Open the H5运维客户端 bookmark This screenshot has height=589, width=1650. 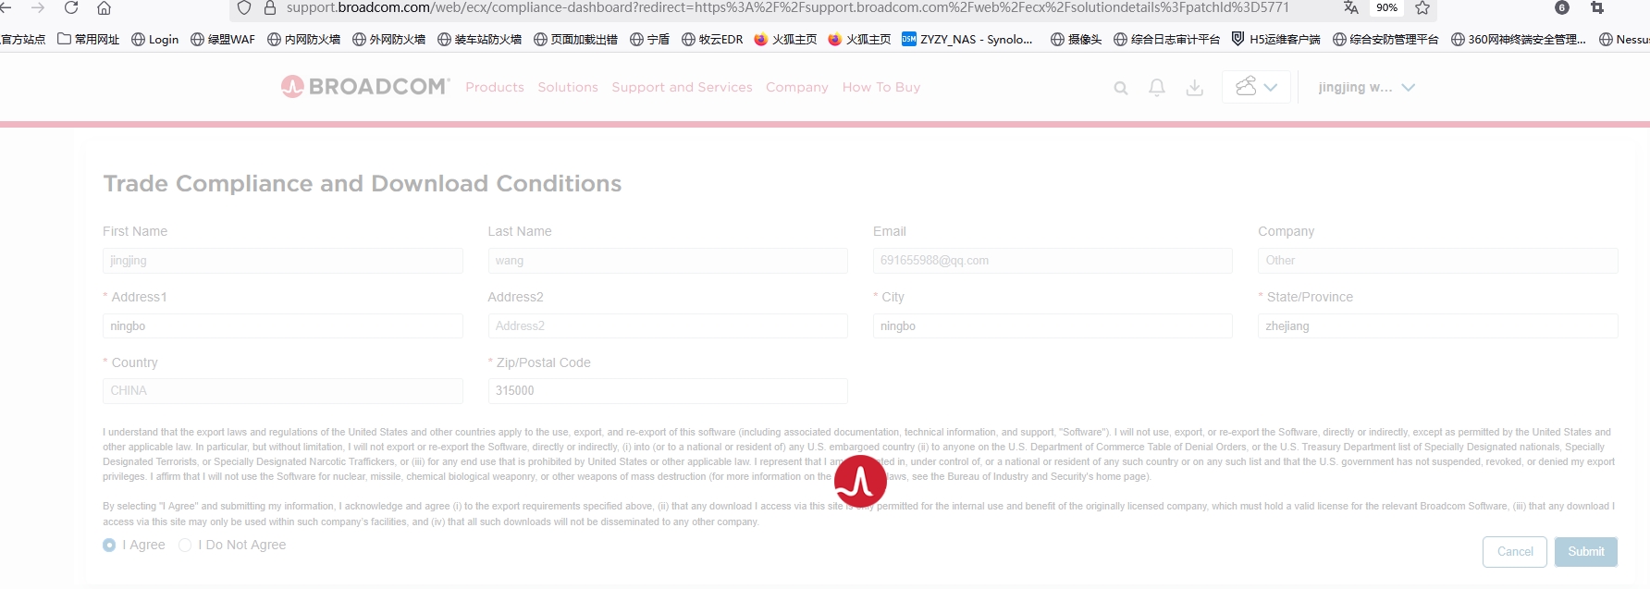pos(1276,39)
